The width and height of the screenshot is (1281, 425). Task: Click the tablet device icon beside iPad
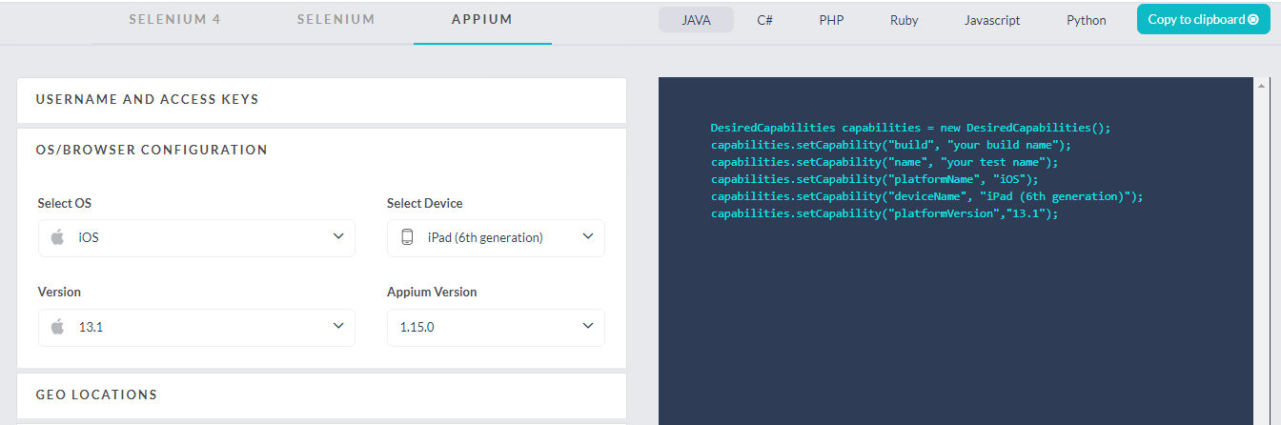[x=407, y=237]
